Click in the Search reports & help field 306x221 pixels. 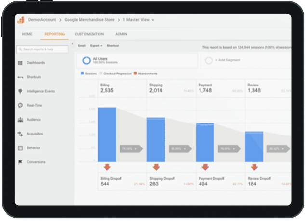click(42, 49)
